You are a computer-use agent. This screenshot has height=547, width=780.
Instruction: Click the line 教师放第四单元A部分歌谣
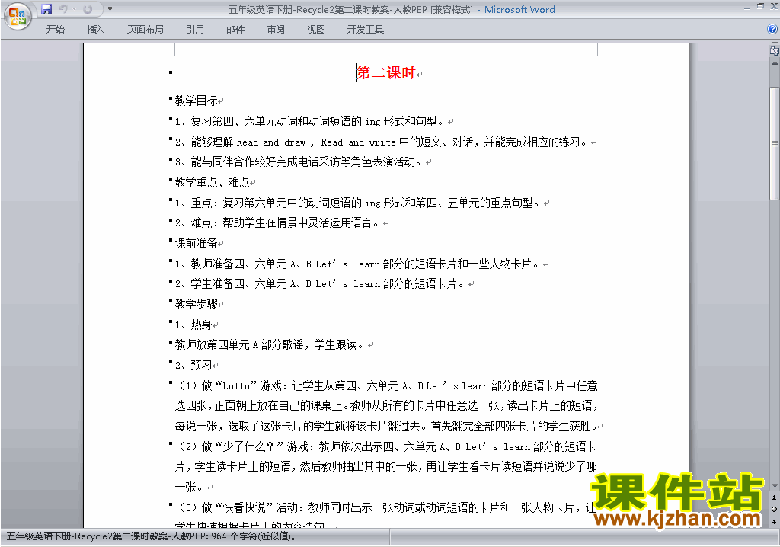269,344
